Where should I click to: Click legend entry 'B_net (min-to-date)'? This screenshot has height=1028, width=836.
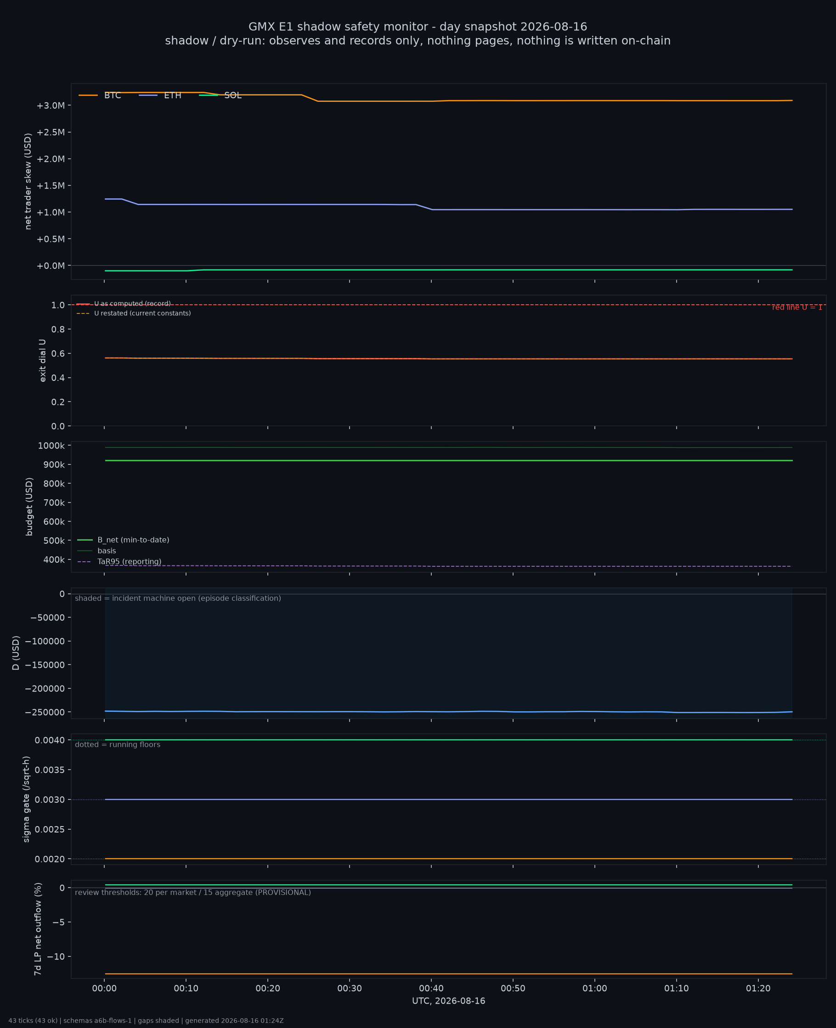click(x=133, y=540)
